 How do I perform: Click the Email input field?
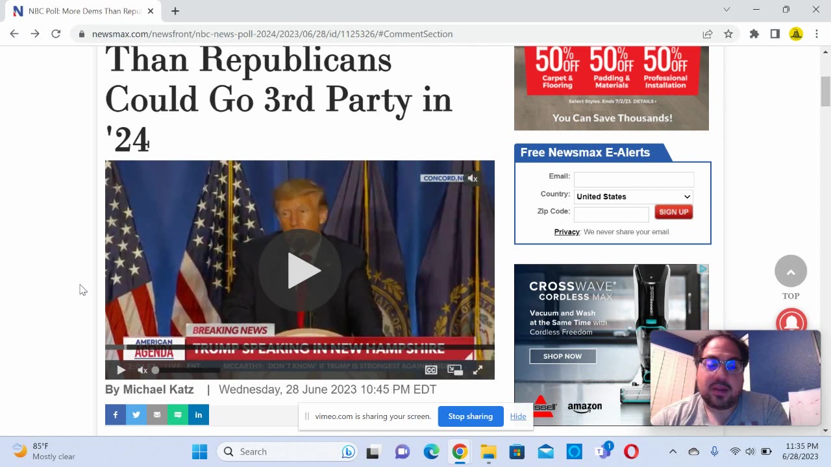(634, 179)
